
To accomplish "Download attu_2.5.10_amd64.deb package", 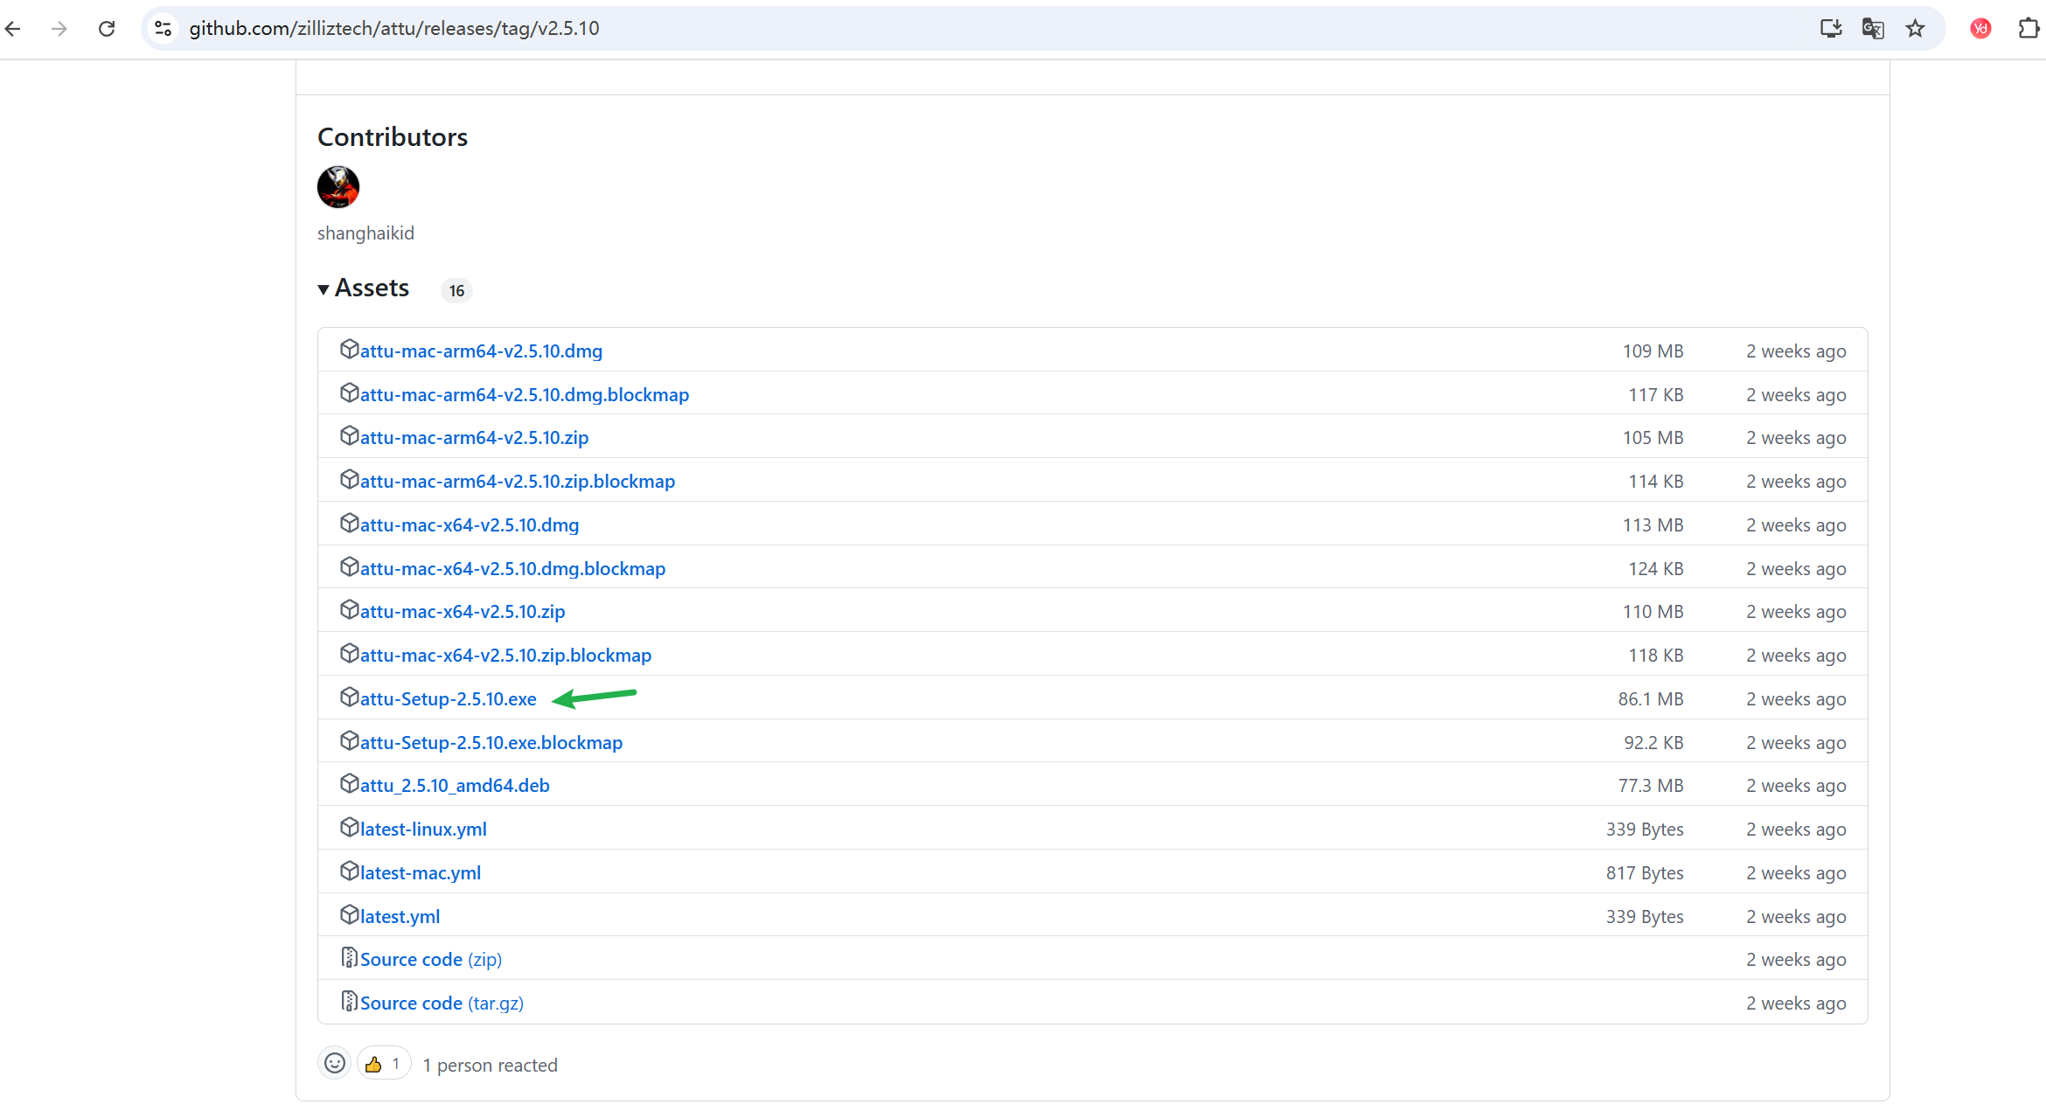I will pyautogui.click(x=455, y=786).
